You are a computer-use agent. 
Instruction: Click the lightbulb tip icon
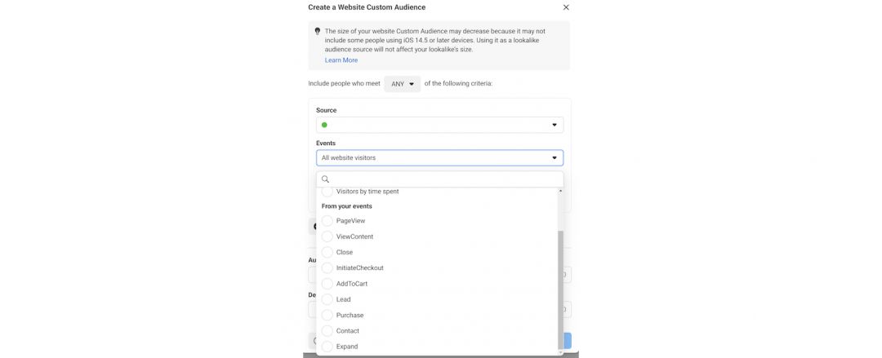pyautogui.click(x=318, y=31)
